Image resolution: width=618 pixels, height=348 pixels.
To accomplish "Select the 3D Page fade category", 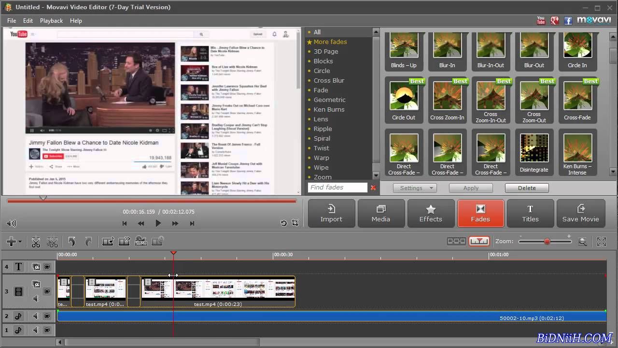I will tap(326, 51).
